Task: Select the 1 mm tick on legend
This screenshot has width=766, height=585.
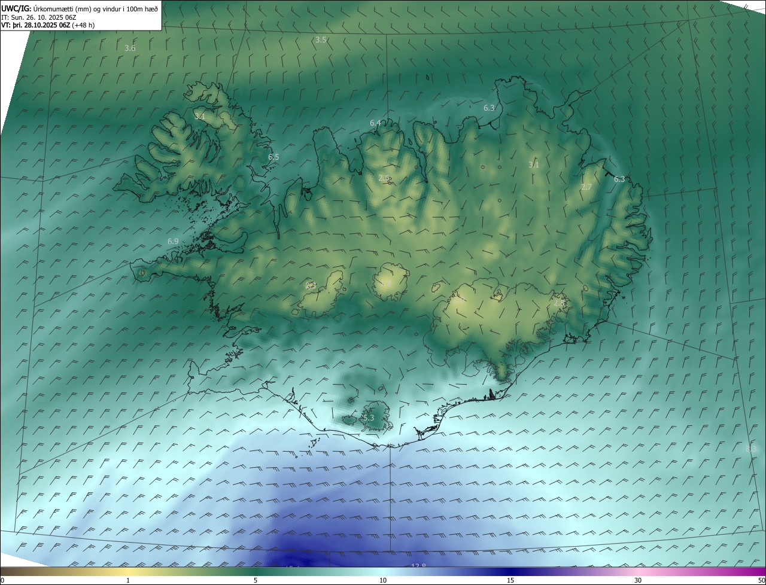Action: point(128,580)
